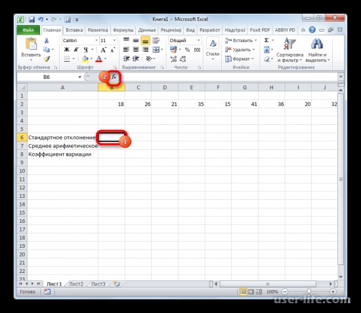Select column D header
The image size is (361, 313).
coord(165,87)
